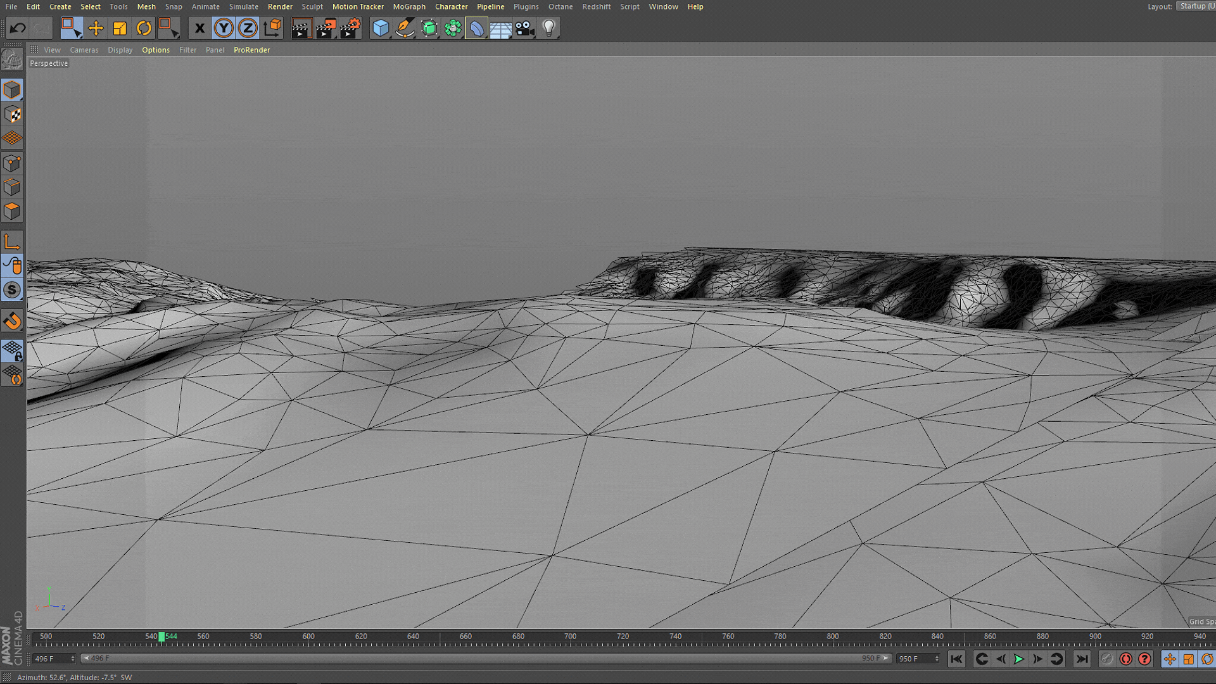The height and width of the screenshot is (684, 1216).
Task: Add a Camera object
Action: (x=524, y=28)
